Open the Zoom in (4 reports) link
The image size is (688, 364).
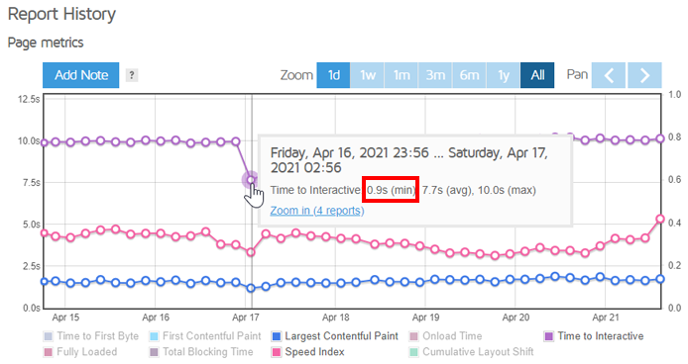317,211
